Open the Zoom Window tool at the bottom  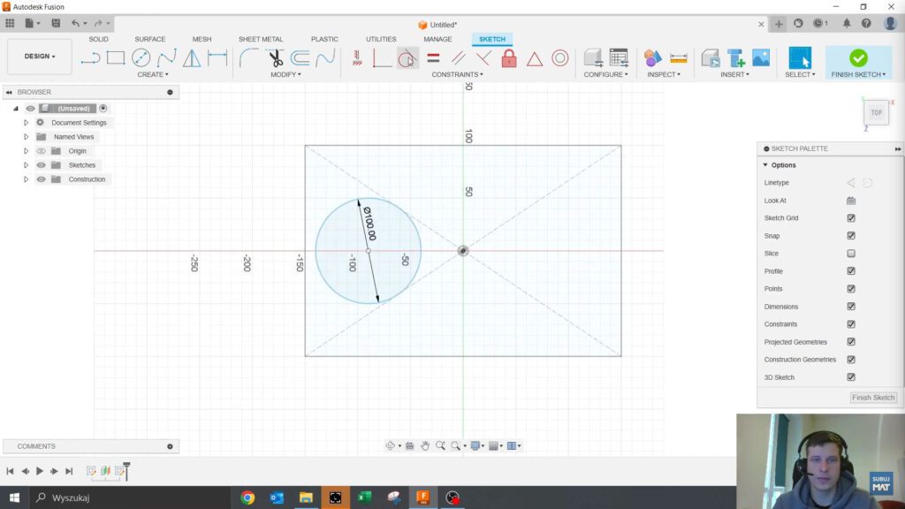click(456, 445)
